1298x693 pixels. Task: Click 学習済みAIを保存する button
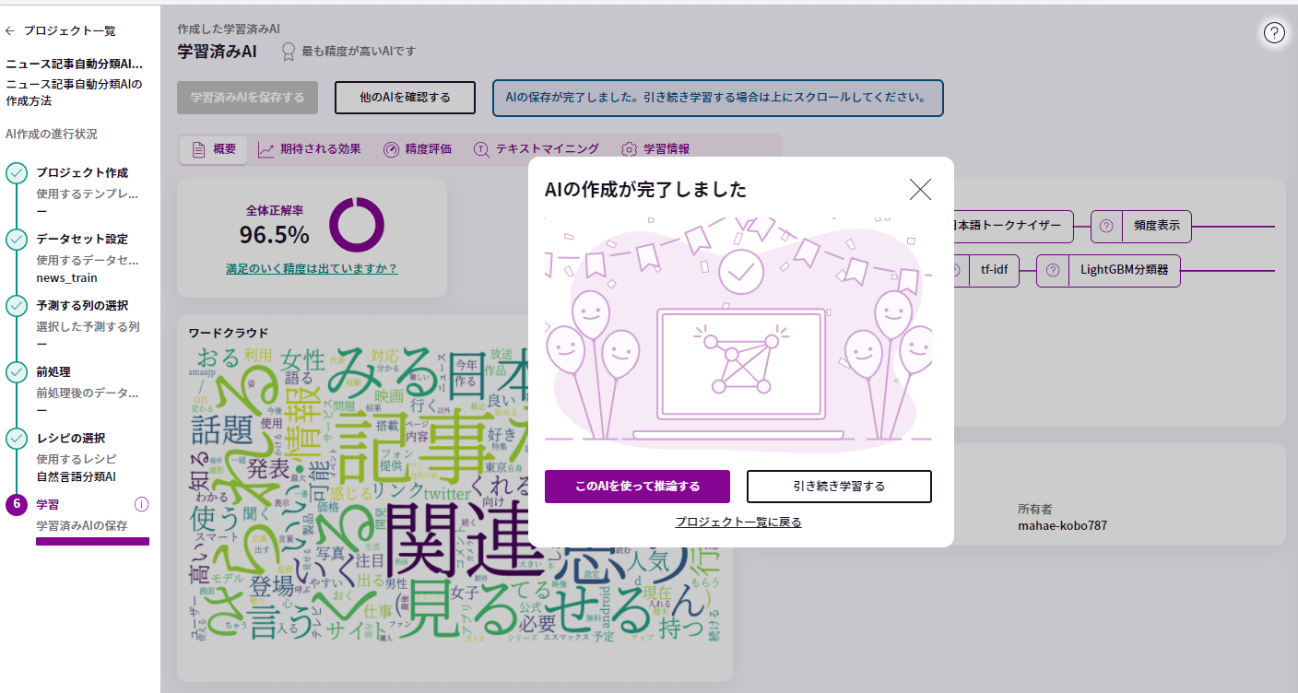click(x=247, y=97)
